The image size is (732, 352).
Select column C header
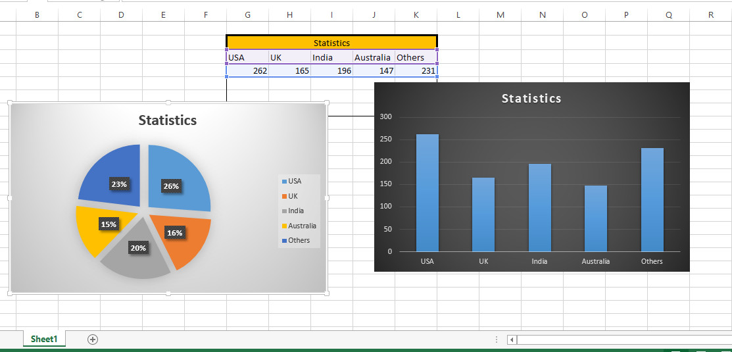click(80, 15)
